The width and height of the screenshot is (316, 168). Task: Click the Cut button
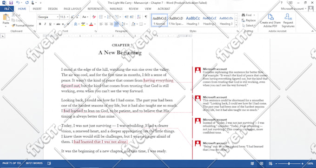pos(16,15)
